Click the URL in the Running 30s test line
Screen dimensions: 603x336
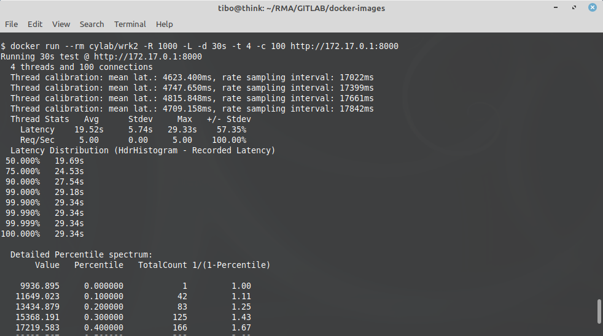click(148, 57)
